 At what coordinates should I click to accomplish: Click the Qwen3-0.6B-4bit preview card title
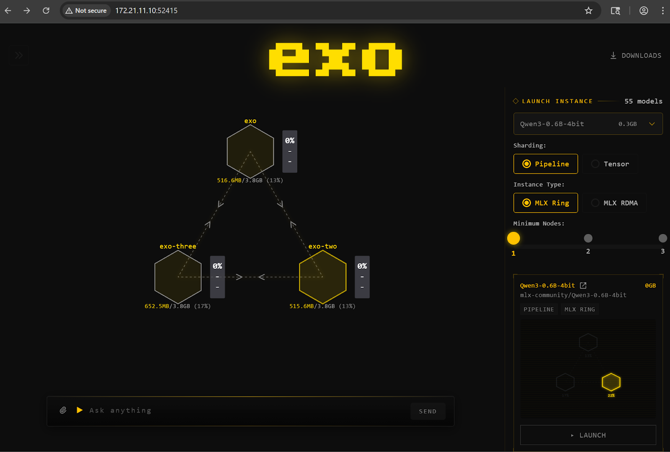point(547,286)
